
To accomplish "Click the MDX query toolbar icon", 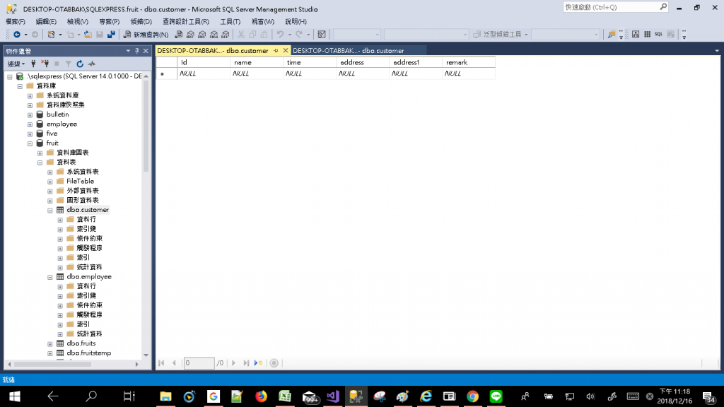I will 190,35.
